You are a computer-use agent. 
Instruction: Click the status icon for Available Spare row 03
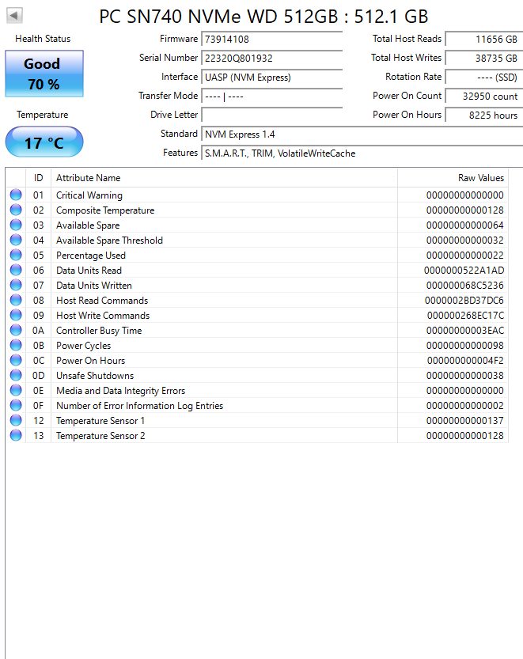pyautogui.click(x=16, y=225)
